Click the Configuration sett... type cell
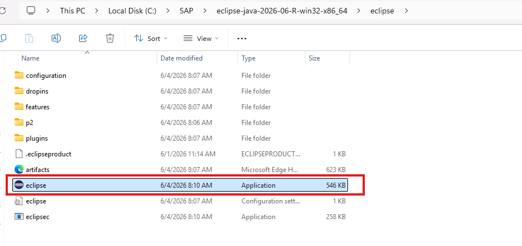 (271, 201)
